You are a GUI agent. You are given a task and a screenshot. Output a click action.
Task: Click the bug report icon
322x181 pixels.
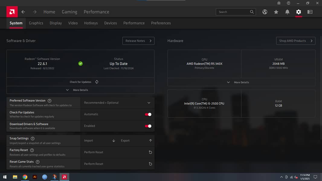tap(279, 3)
